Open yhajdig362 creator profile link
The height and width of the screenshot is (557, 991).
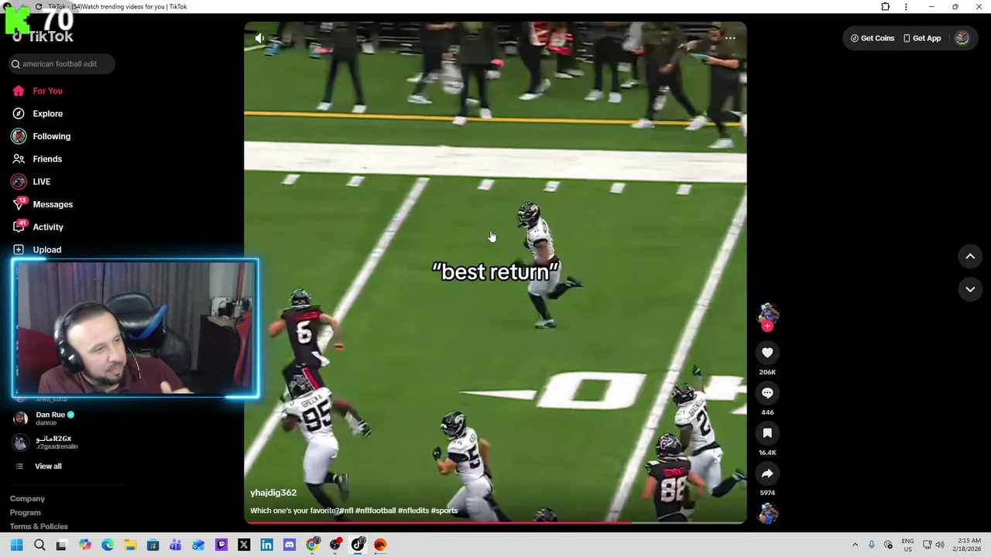(273, 493)
